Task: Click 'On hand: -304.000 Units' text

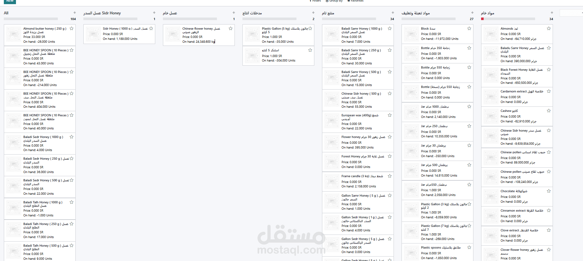Action: point(279,61)
